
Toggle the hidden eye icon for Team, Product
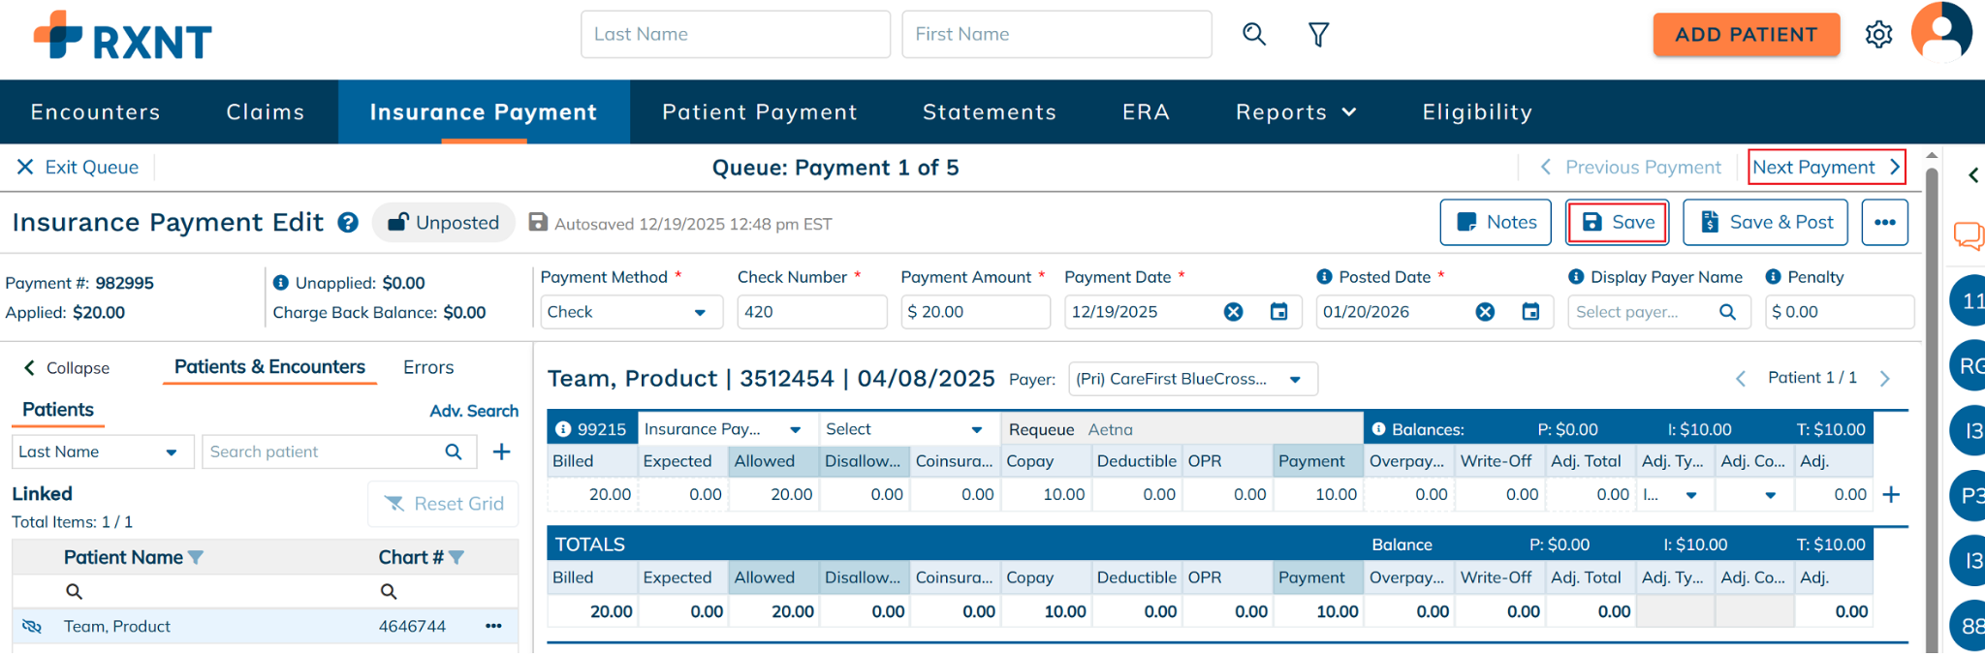pyautogui.click(x=32, y=627)
